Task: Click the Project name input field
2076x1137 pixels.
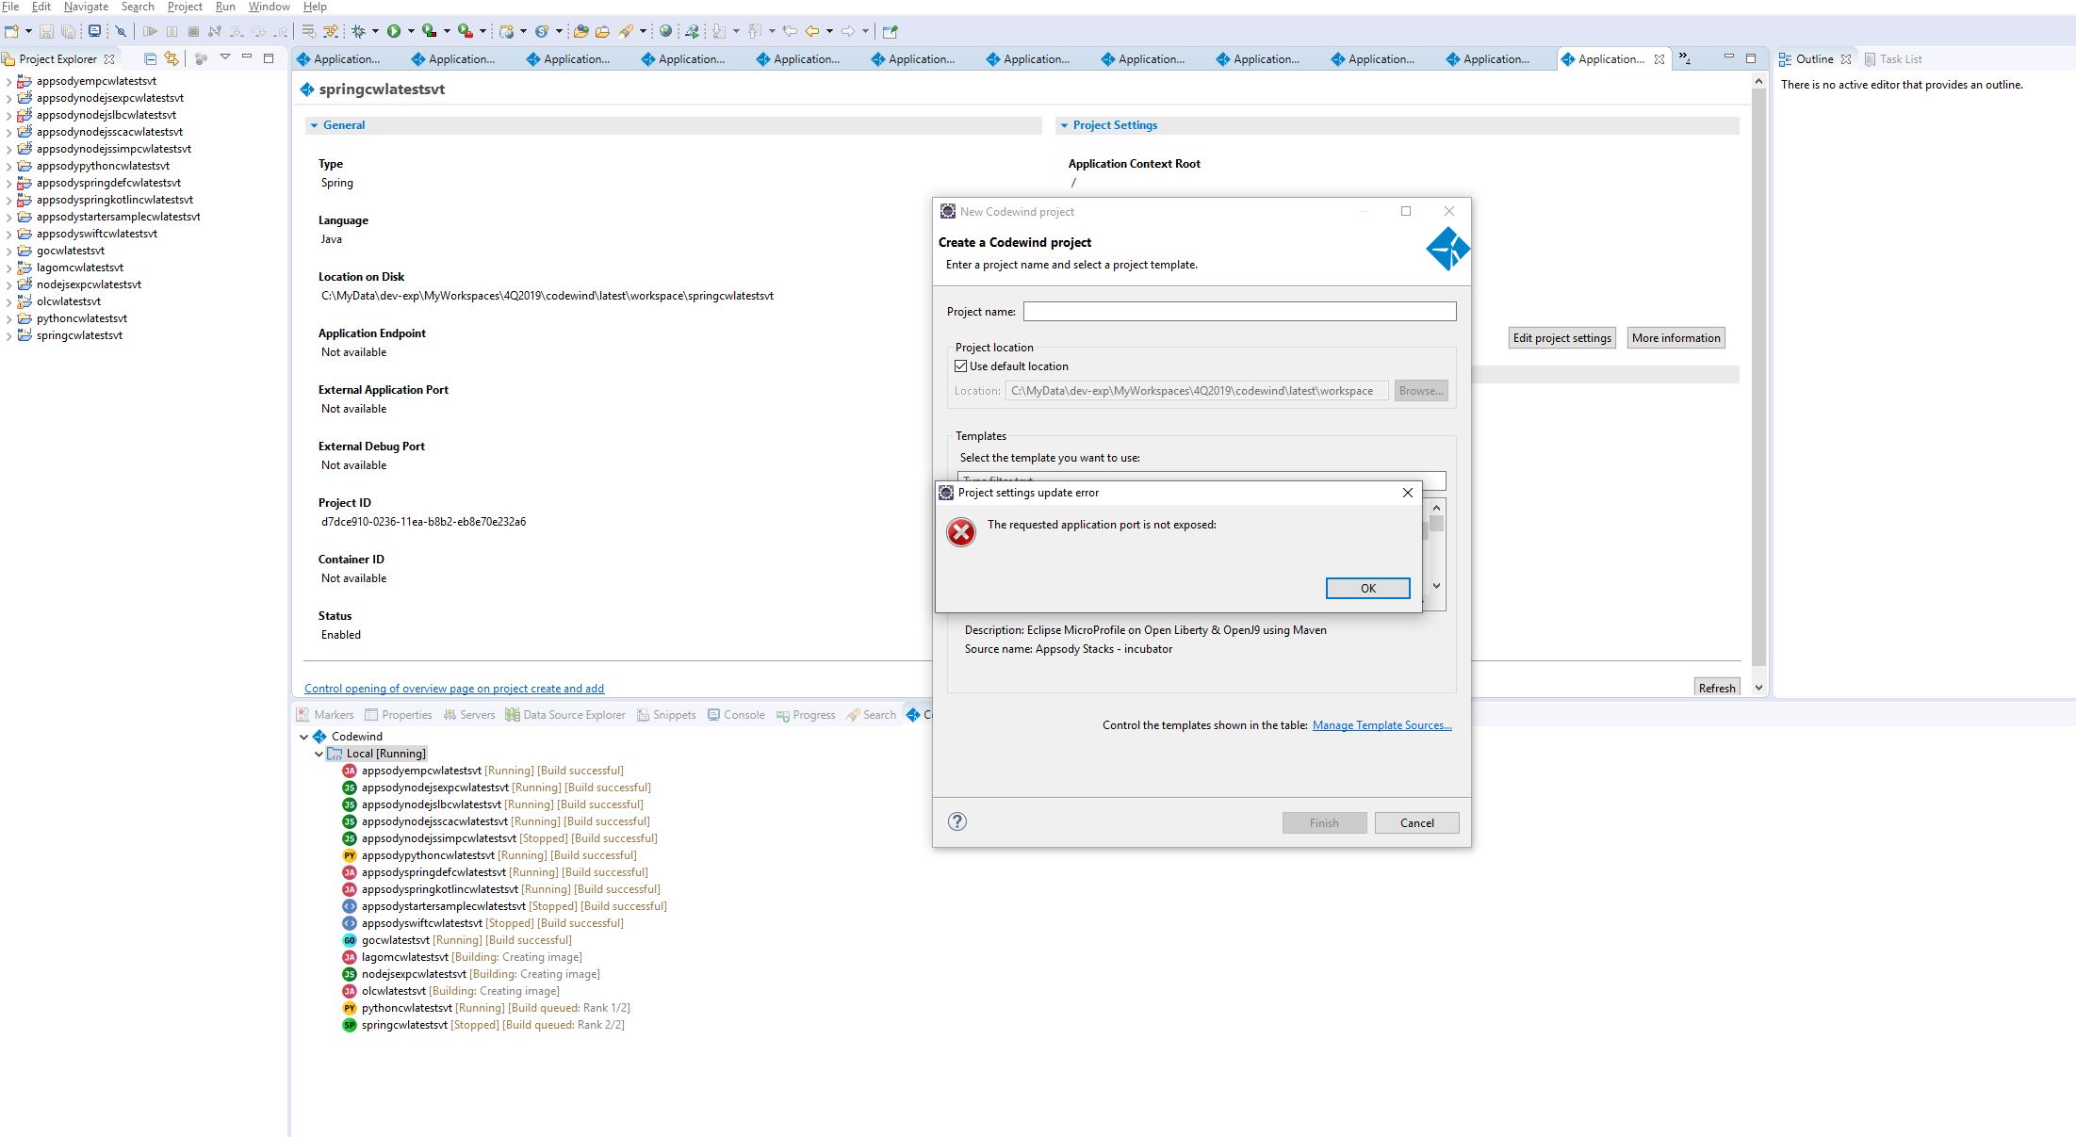Action: click(1239, 311)
